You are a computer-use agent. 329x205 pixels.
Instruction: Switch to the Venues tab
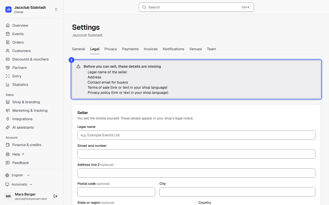(196, 49)
